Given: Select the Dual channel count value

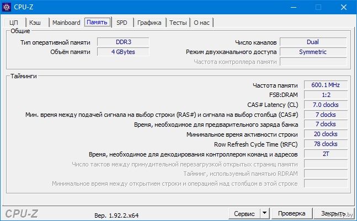Looking at the screenshot, I should click(x=313, y=42).
